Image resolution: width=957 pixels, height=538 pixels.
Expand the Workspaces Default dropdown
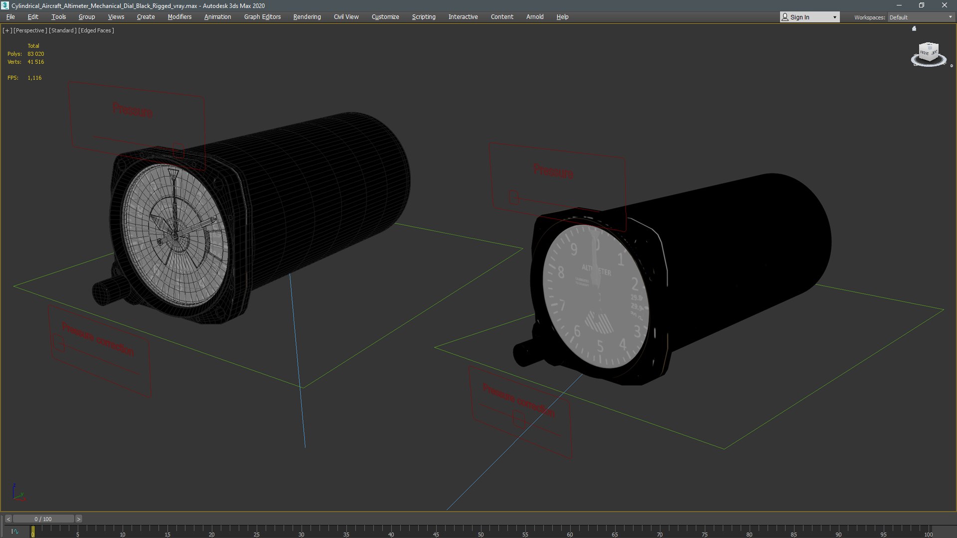tap(950, 17)
